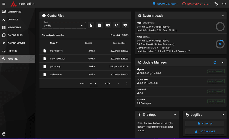Click the Mainsail logo icon
Image resolution: width=229 pixels, height=139 pixels.
tap(13, 4)
